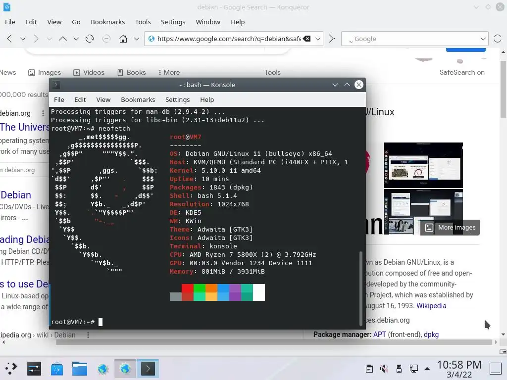The width and height of the screenshot is (507, 380).
Task: Open the Konsole View menu
Action: coord(103,99)
